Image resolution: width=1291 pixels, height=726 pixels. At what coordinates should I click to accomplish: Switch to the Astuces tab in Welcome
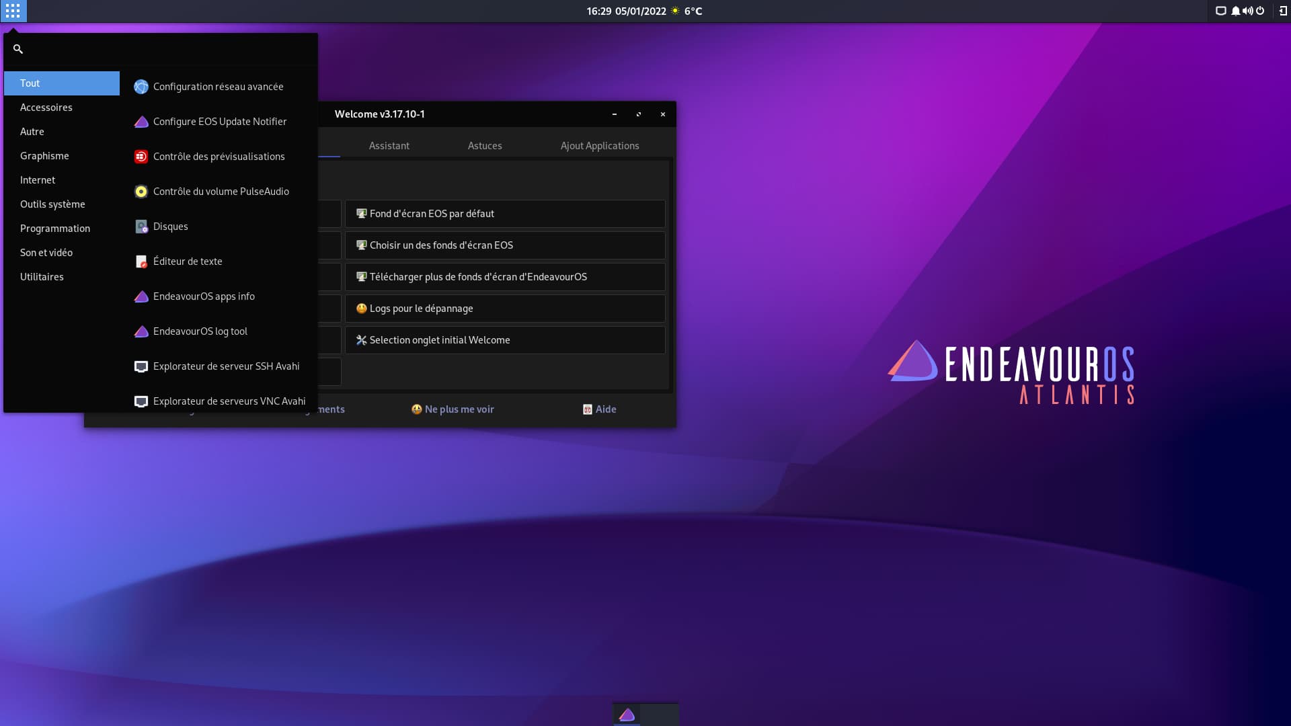[x=485, y=146]
